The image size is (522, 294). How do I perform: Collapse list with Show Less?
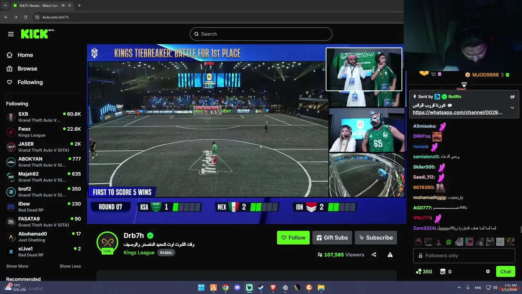[70, 266]
